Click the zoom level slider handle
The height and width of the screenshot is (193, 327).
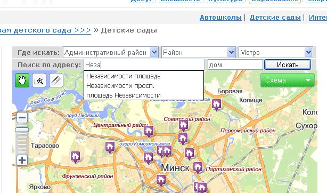coord(22,130)
